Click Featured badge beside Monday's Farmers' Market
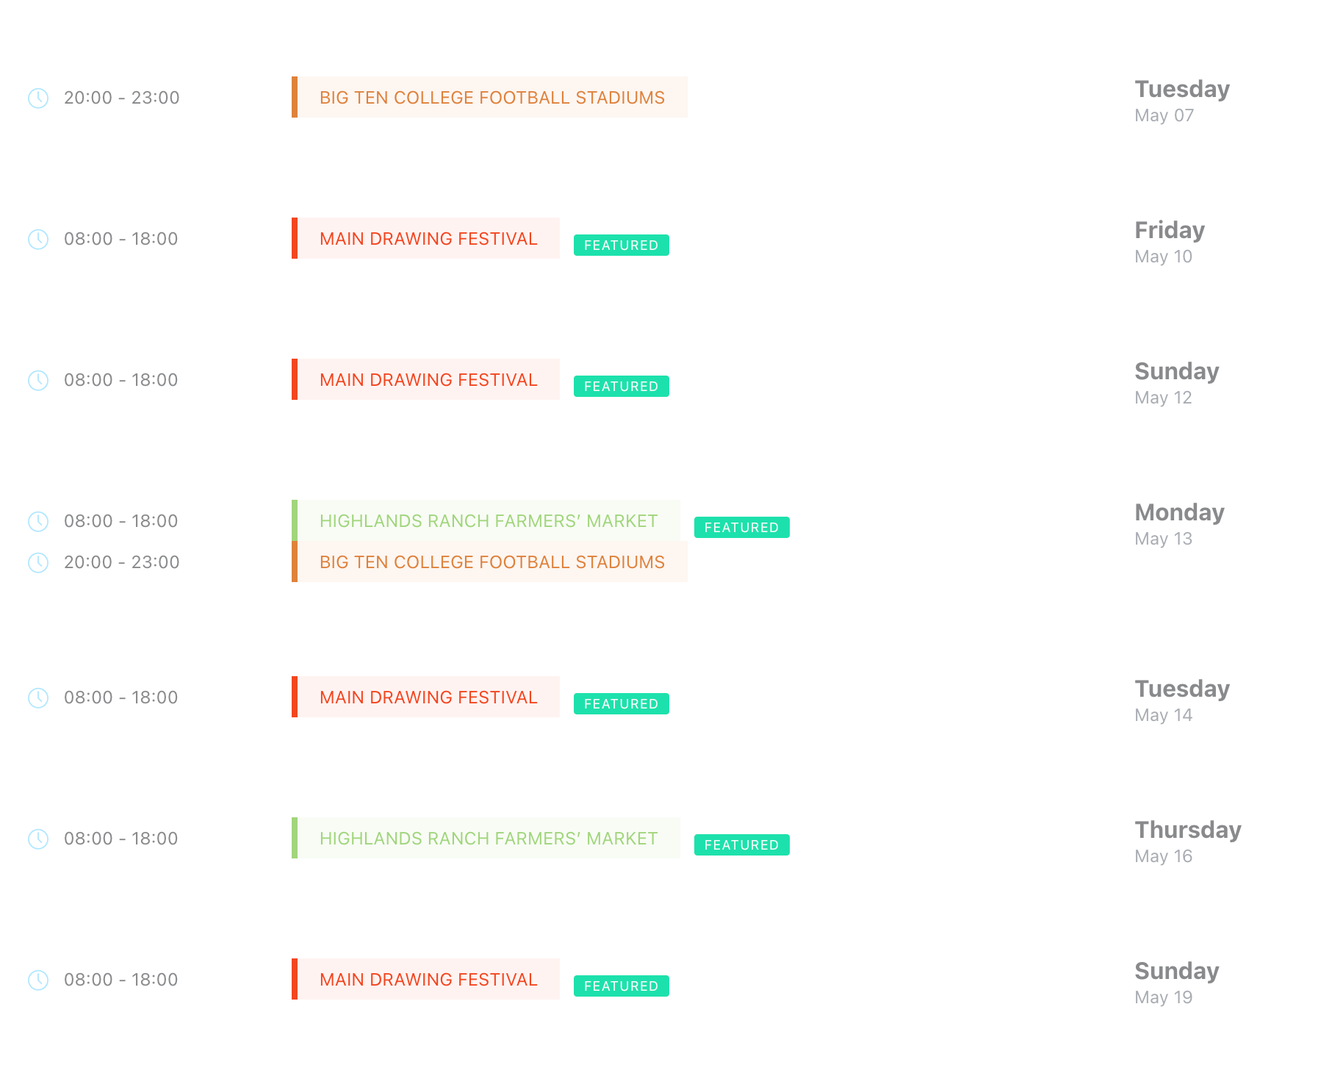The width and height of the screenshot is (1343, 1076). click(x=741, y=528)
